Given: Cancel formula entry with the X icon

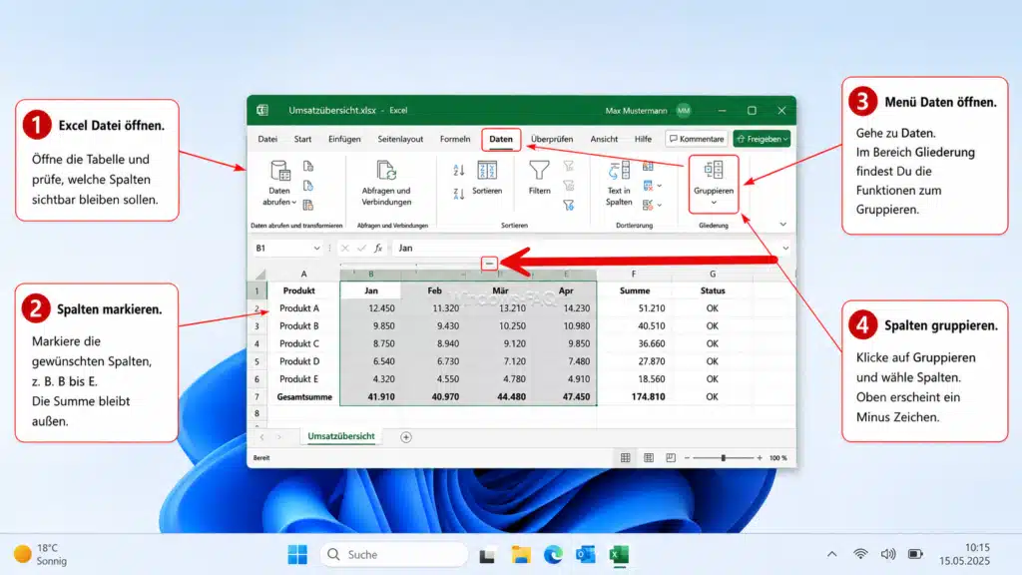Looking at the screenshot, I should pyautogui.click(x=344, y=248).
